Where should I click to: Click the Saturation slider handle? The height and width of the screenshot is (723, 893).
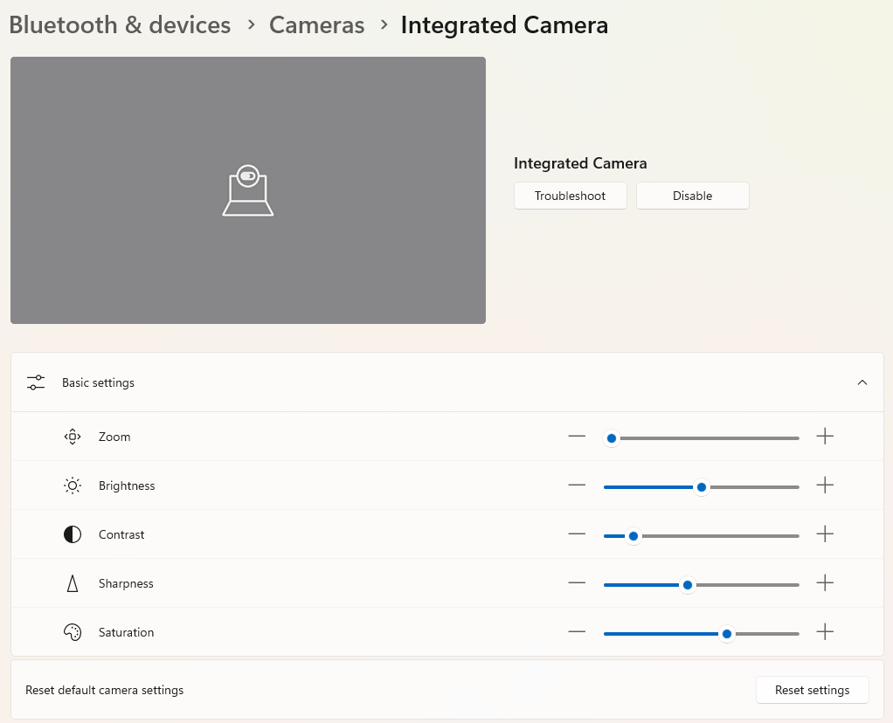[x=726, y=633]
